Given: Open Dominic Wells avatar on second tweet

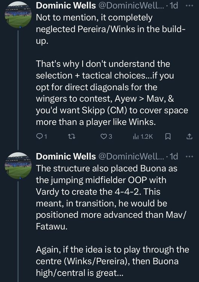Looking at the screenshot, I should [18, 166].
